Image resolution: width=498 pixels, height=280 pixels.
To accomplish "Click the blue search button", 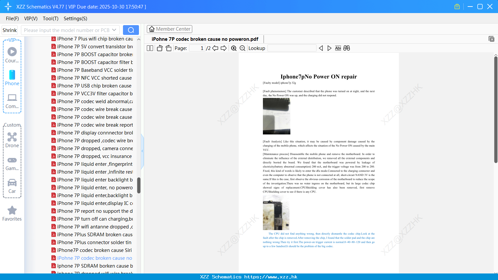I will coord(131,30).
